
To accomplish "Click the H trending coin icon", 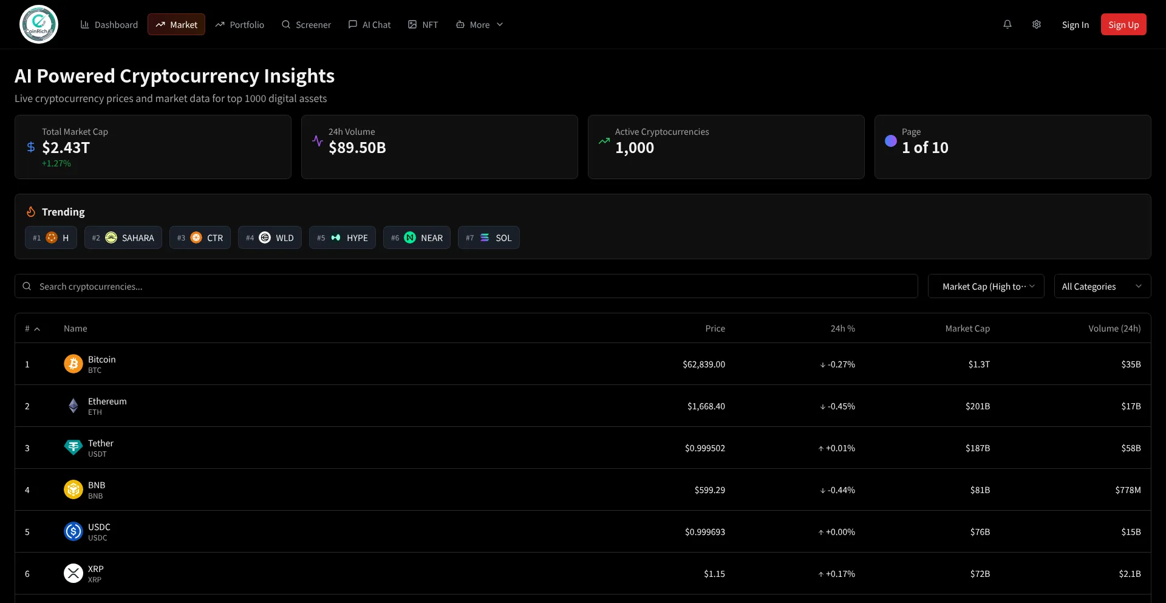I will click(x=52, y=237).
